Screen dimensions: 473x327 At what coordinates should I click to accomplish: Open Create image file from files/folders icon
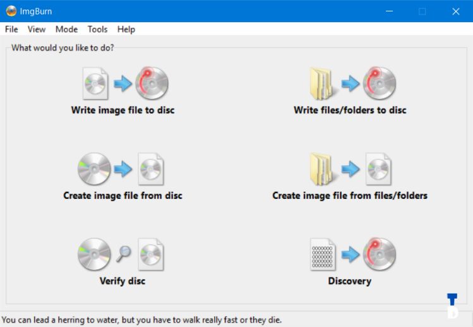pyautogui.click(x=350, y=169)
